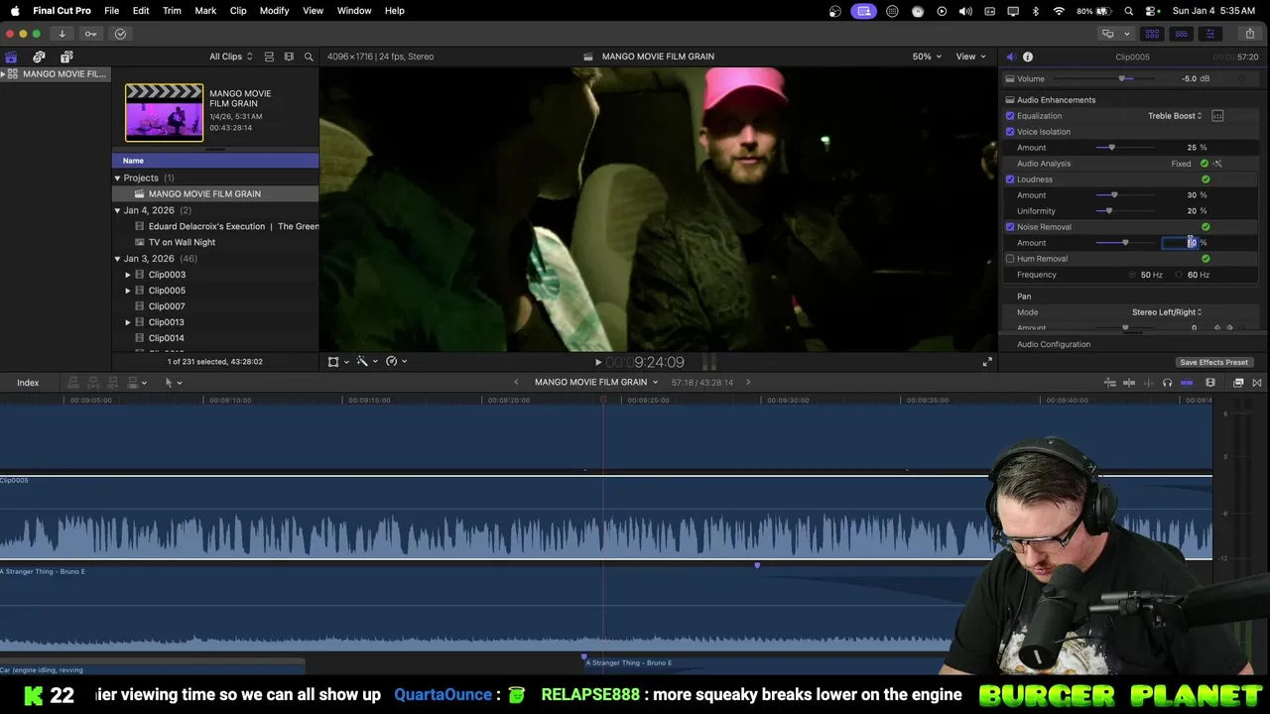
Task: Show the Photos and Audio sidebar icon
Action: [39, 57]
